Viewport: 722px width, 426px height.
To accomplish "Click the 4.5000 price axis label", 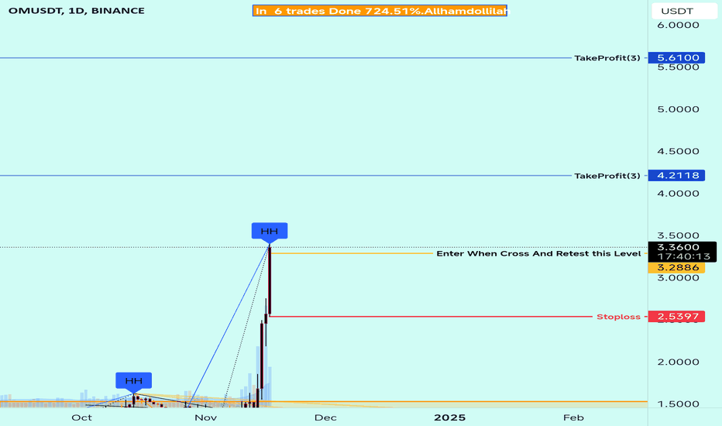I will click(x=679, y=152).
